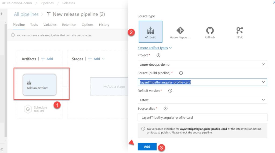Open Releases breadcrumb
Viewport: 275px width, 153px height.
click(x=68, y=3)
